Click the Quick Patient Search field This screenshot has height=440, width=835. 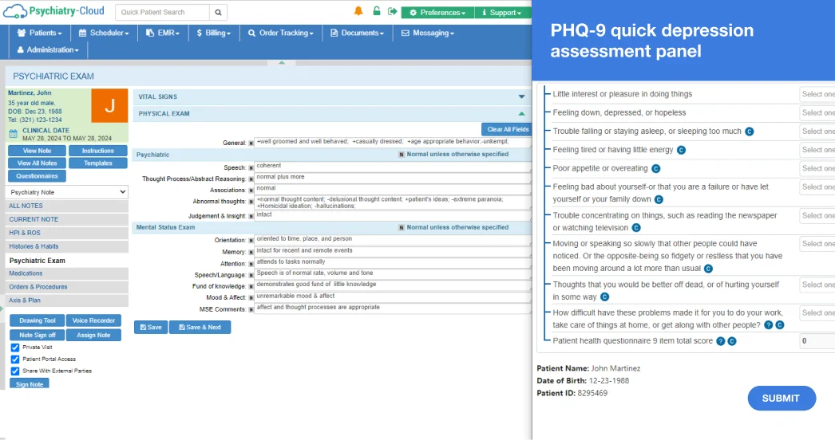[x=163, y=13]
